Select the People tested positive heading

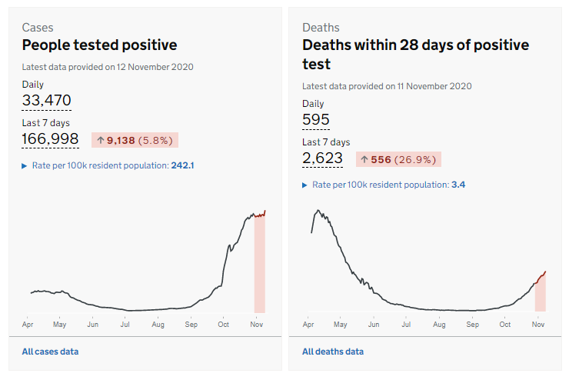pos(99,45)
